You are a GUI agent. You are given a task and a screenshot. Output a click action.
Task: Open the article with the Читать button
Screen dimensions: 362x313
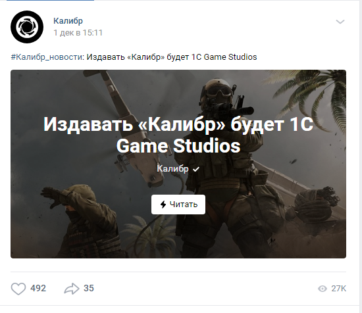(178, 205)
